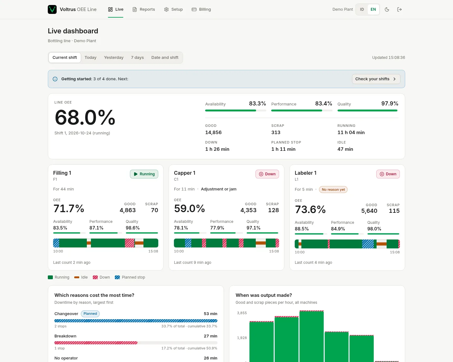
Task: Click the Changeover downtime bar
Action: pos(136,321)
